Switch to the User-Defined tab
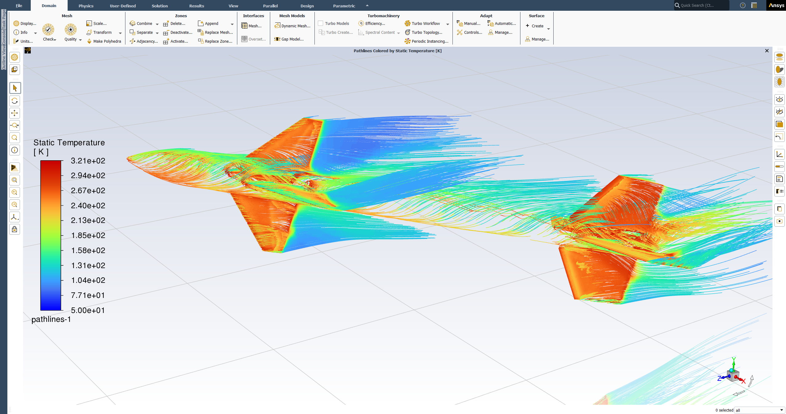The image size is (786, 414). tap(123, 6)
